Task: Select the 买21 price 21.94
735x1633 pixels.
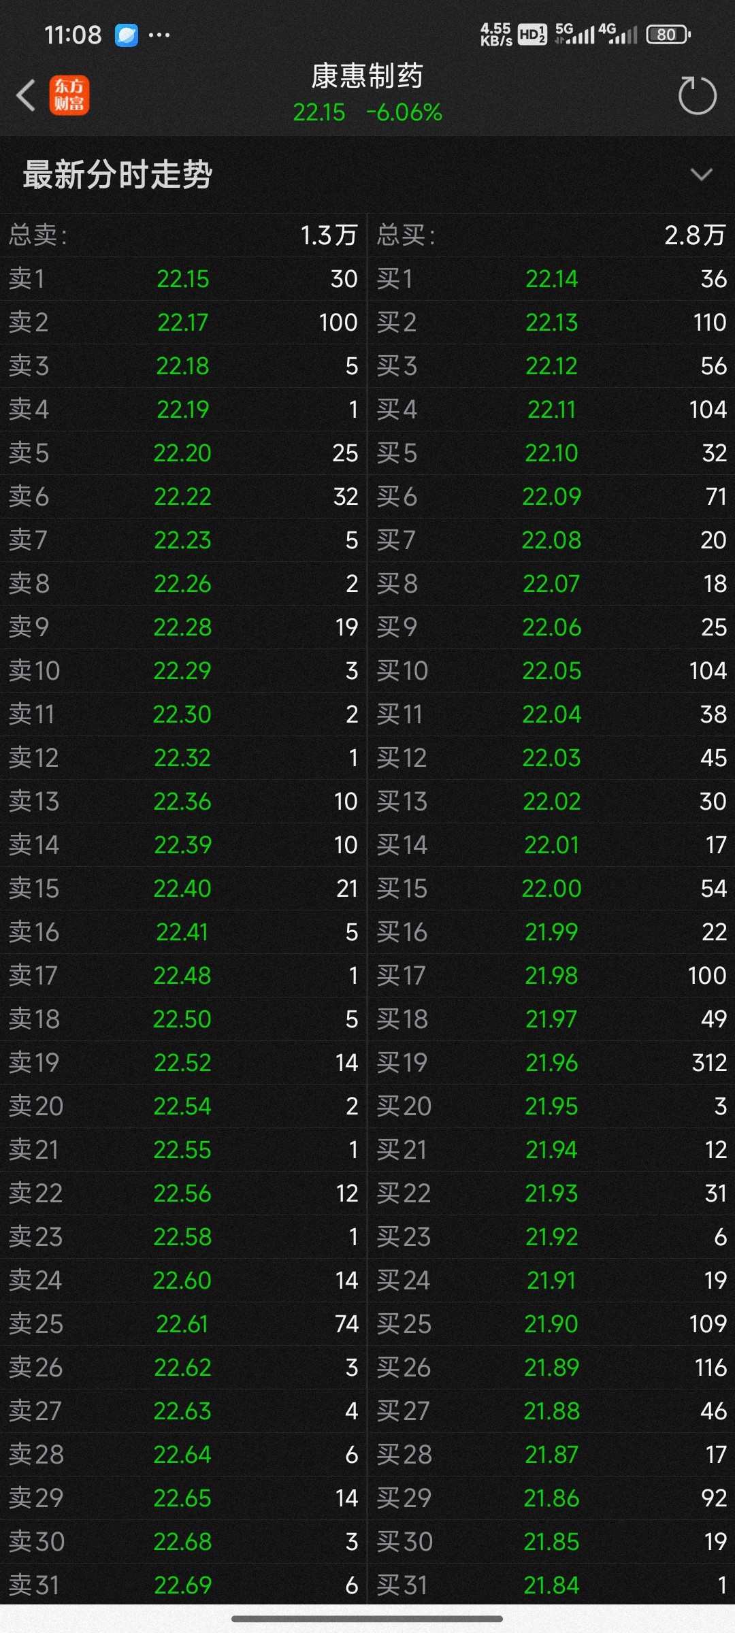Action: pos(551,1150)
